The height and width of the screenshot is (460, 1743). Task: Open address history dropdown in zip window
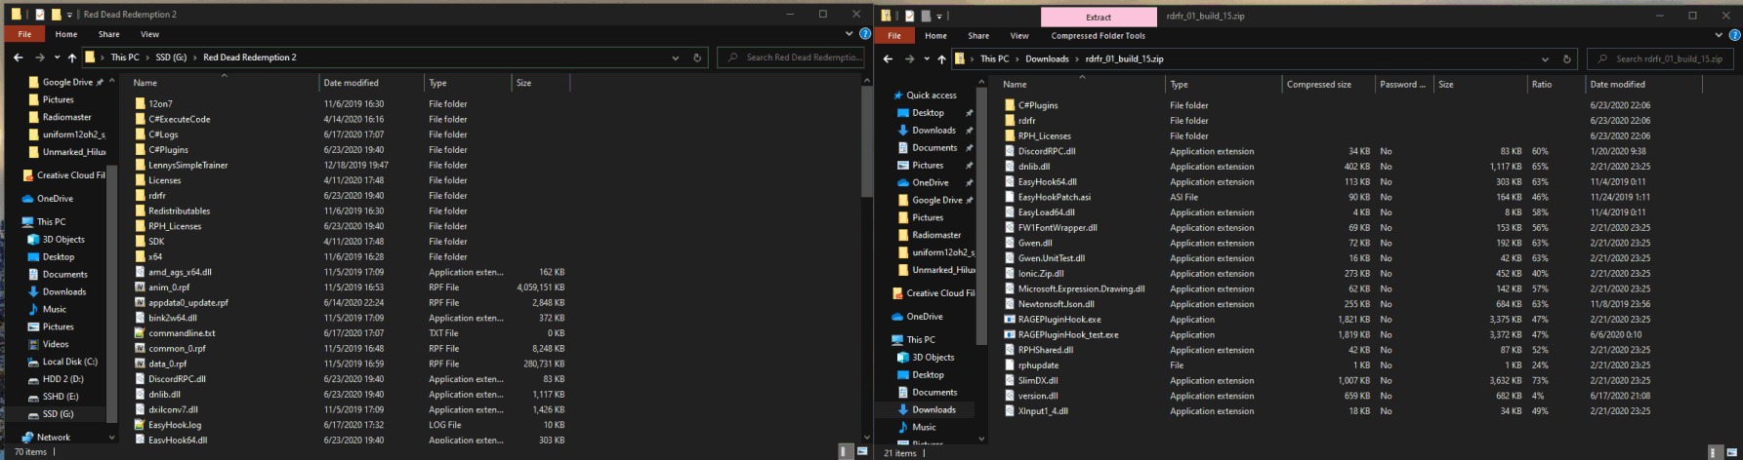1545,59
